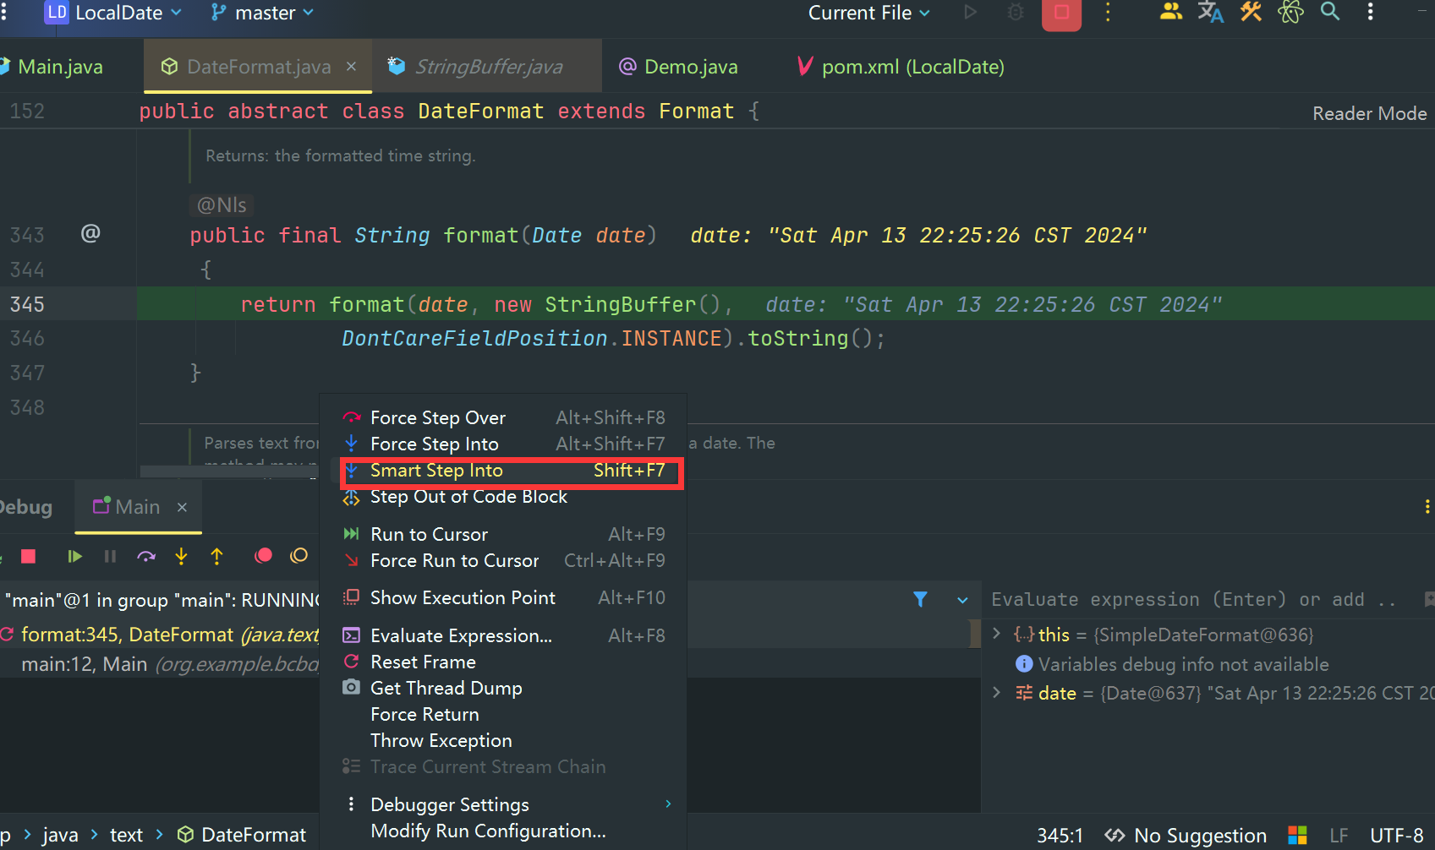Choose Run to Cursor menu item
This screenshot has height=850, width=1435.
click(x=504, y=534)
